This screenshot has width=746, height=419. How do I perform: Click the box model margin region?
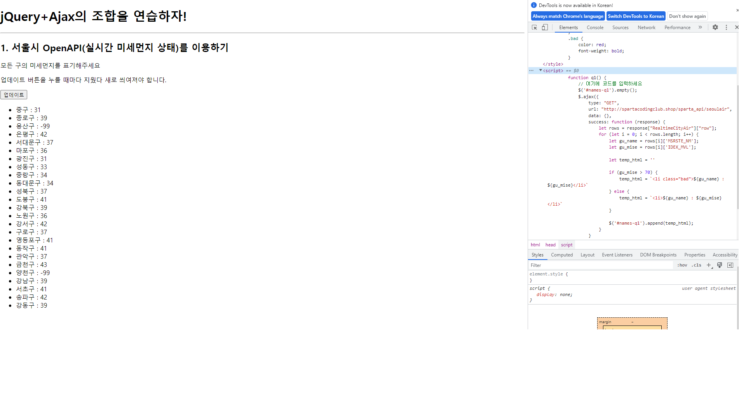coord(632,322)
